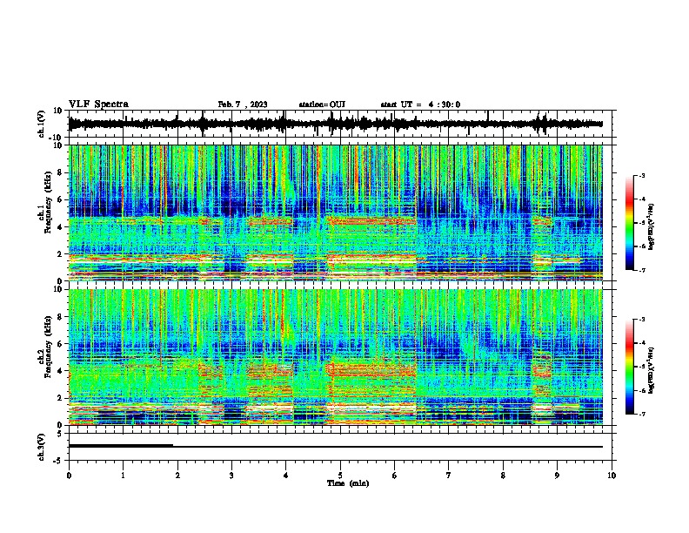
Task: Click the "-7" label on ch.2 color bar
Action: [642, 415]
